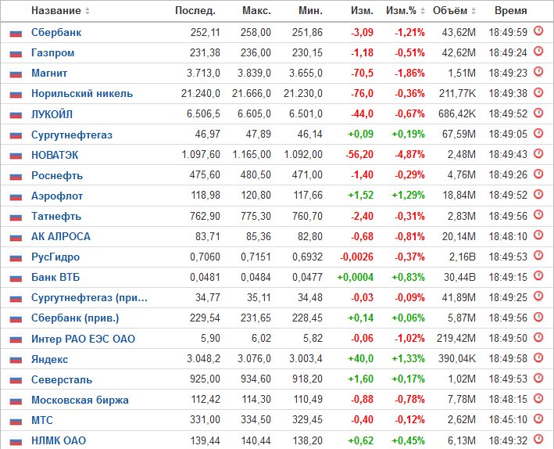This screenshot has width=554, height=449.
Task: Open the РусГидро stock link
Action: click(x=55, y=257)
